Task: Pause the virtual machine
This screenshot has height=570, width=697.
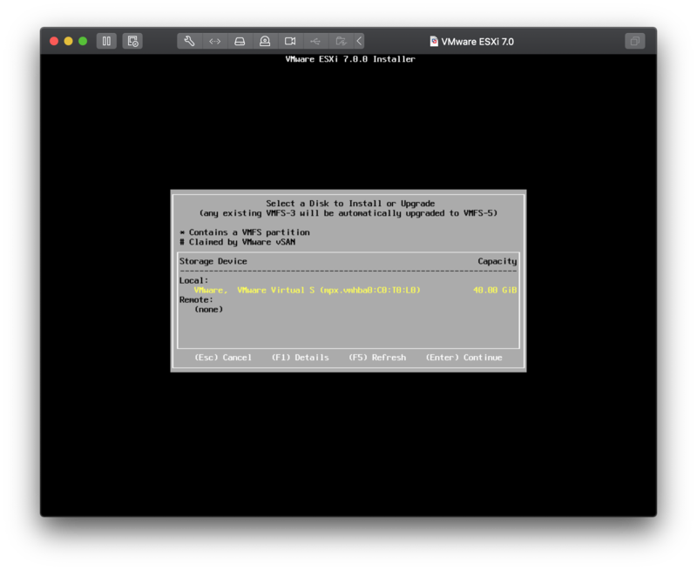Action: (x=106, y=41)
